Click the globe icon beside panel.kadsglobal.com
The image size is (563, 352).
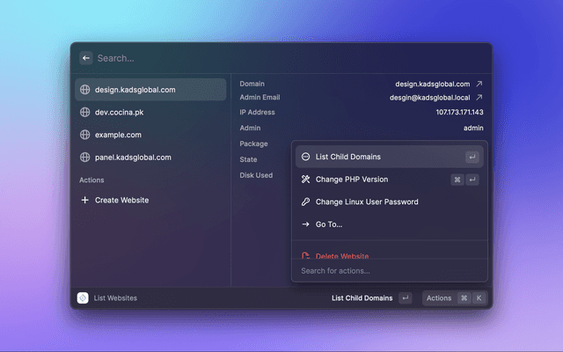point(84,158)
